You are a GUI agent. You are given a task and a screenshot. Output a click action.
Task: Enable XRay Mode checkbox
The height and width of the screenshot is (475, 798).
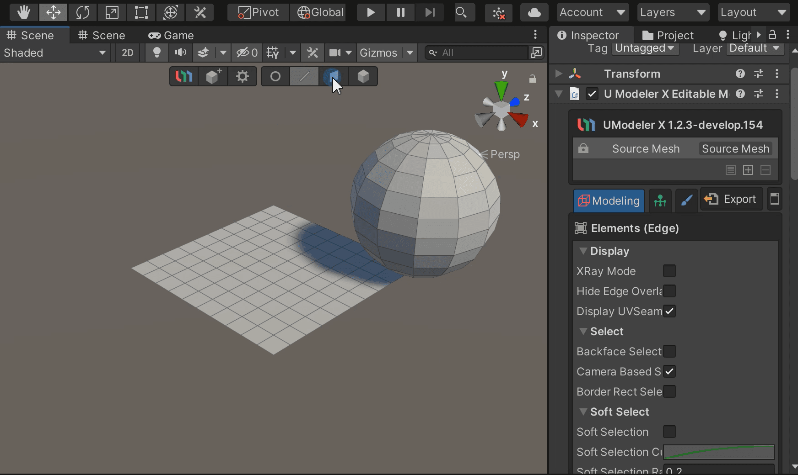669,271
